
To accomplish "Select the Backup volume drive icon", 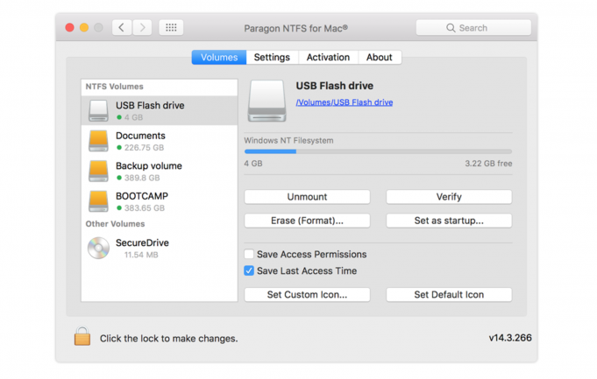I will click(98, 171).
